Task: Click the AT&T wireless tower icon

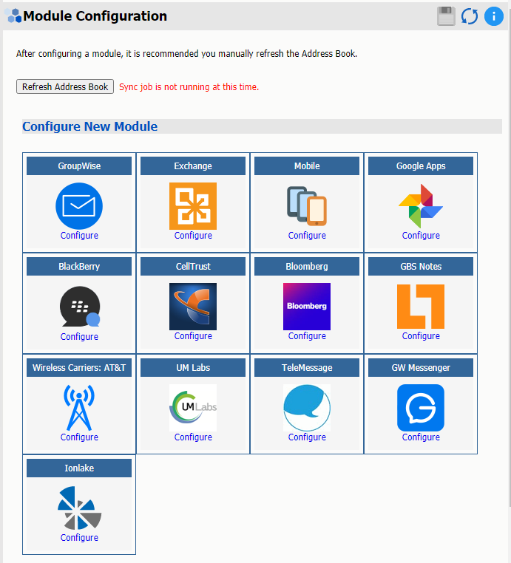Action: [x=79, y=408]
